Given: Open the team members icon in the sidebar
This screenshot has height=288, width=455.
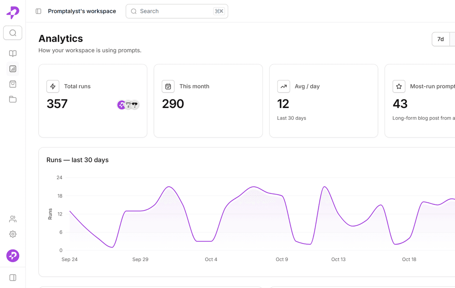Looking at the screenshot, I should pyautogui.click(x=13, y=219).
